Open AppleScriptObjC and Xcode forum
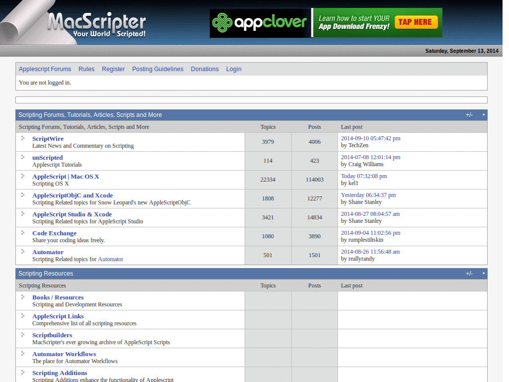The width and height of the screenshot is (509, 382). point(73,195)
